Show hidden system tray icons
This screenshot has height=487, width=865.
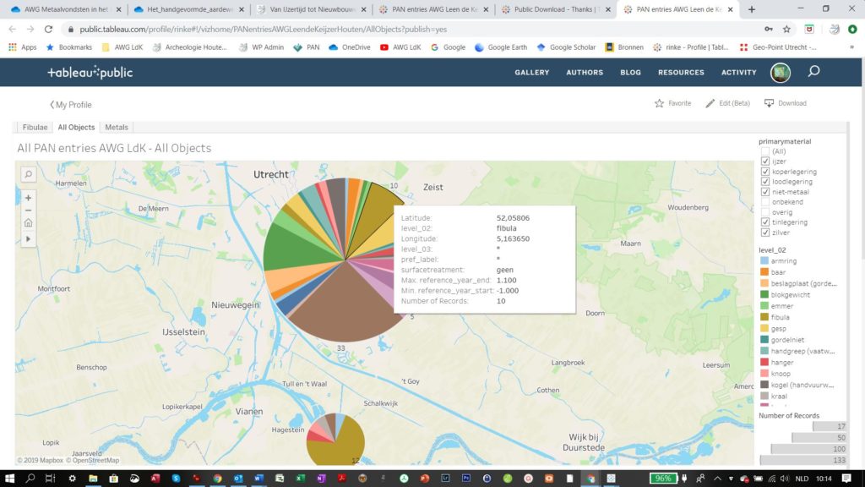(718, 479)
